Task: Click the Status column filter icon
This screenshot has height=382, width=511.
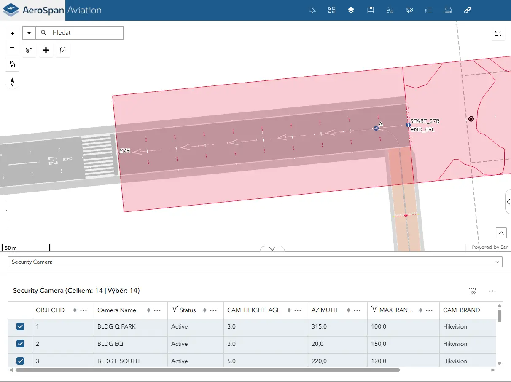Action: point(175,310)
